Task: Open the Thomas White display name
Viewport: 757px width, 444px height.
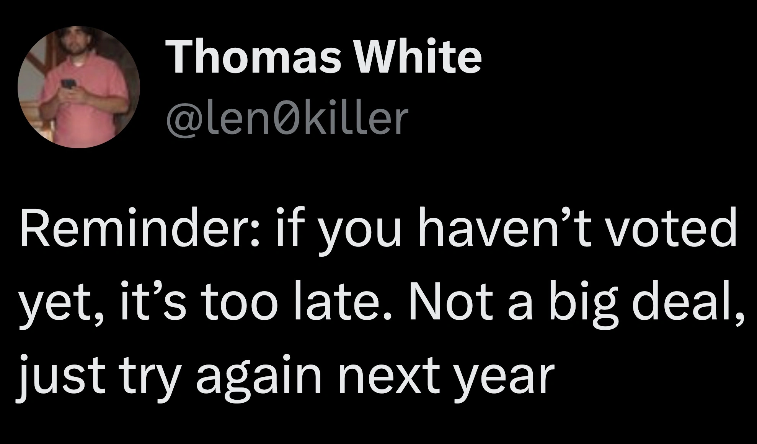Action: [x=323, y=57]
